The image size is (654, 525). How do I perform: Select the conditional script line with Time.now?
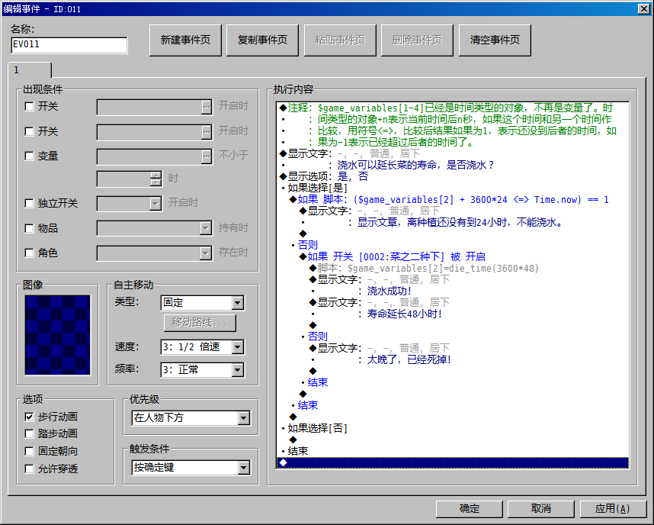click(453, 200)
